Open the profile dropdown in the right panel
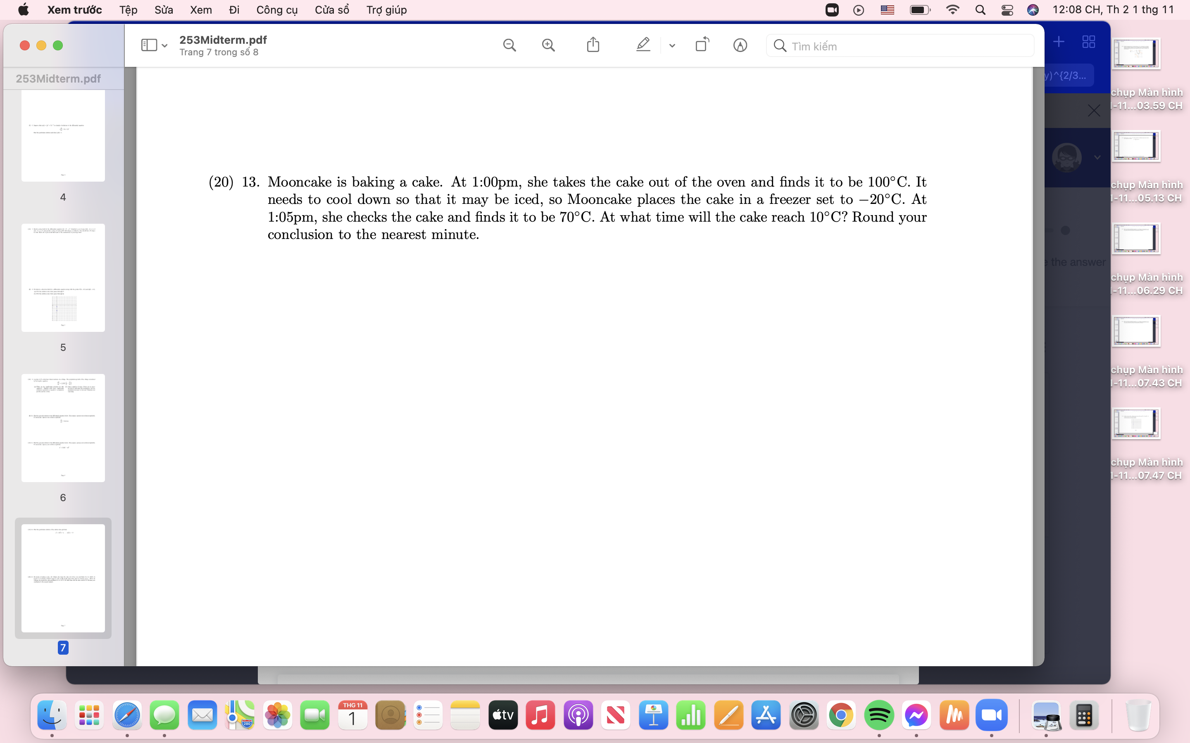The image size is (1190, 743). (x=1097, y=158)
